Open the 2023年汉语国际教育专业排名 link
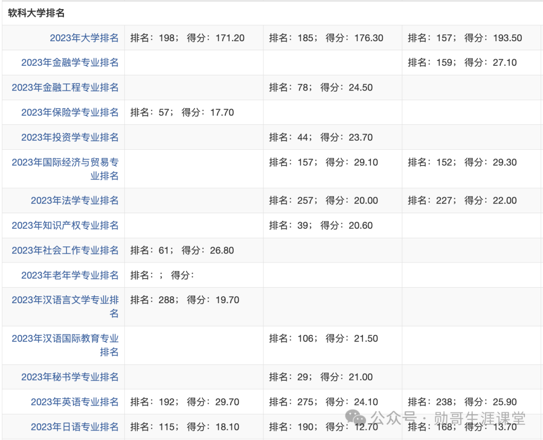 click(65, 345)
